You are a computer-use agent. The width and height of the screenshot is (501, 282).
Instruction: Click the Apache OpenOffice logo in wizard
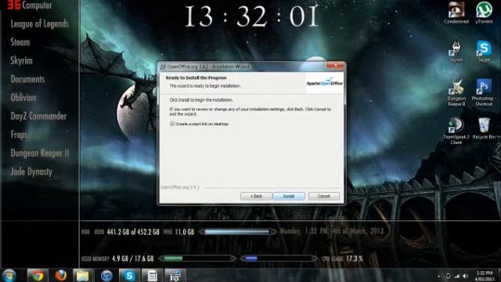coord(324,83)
